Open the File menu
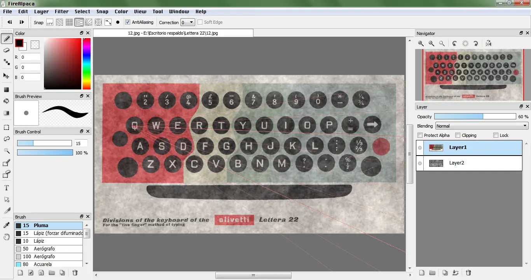 pos(7,12)
